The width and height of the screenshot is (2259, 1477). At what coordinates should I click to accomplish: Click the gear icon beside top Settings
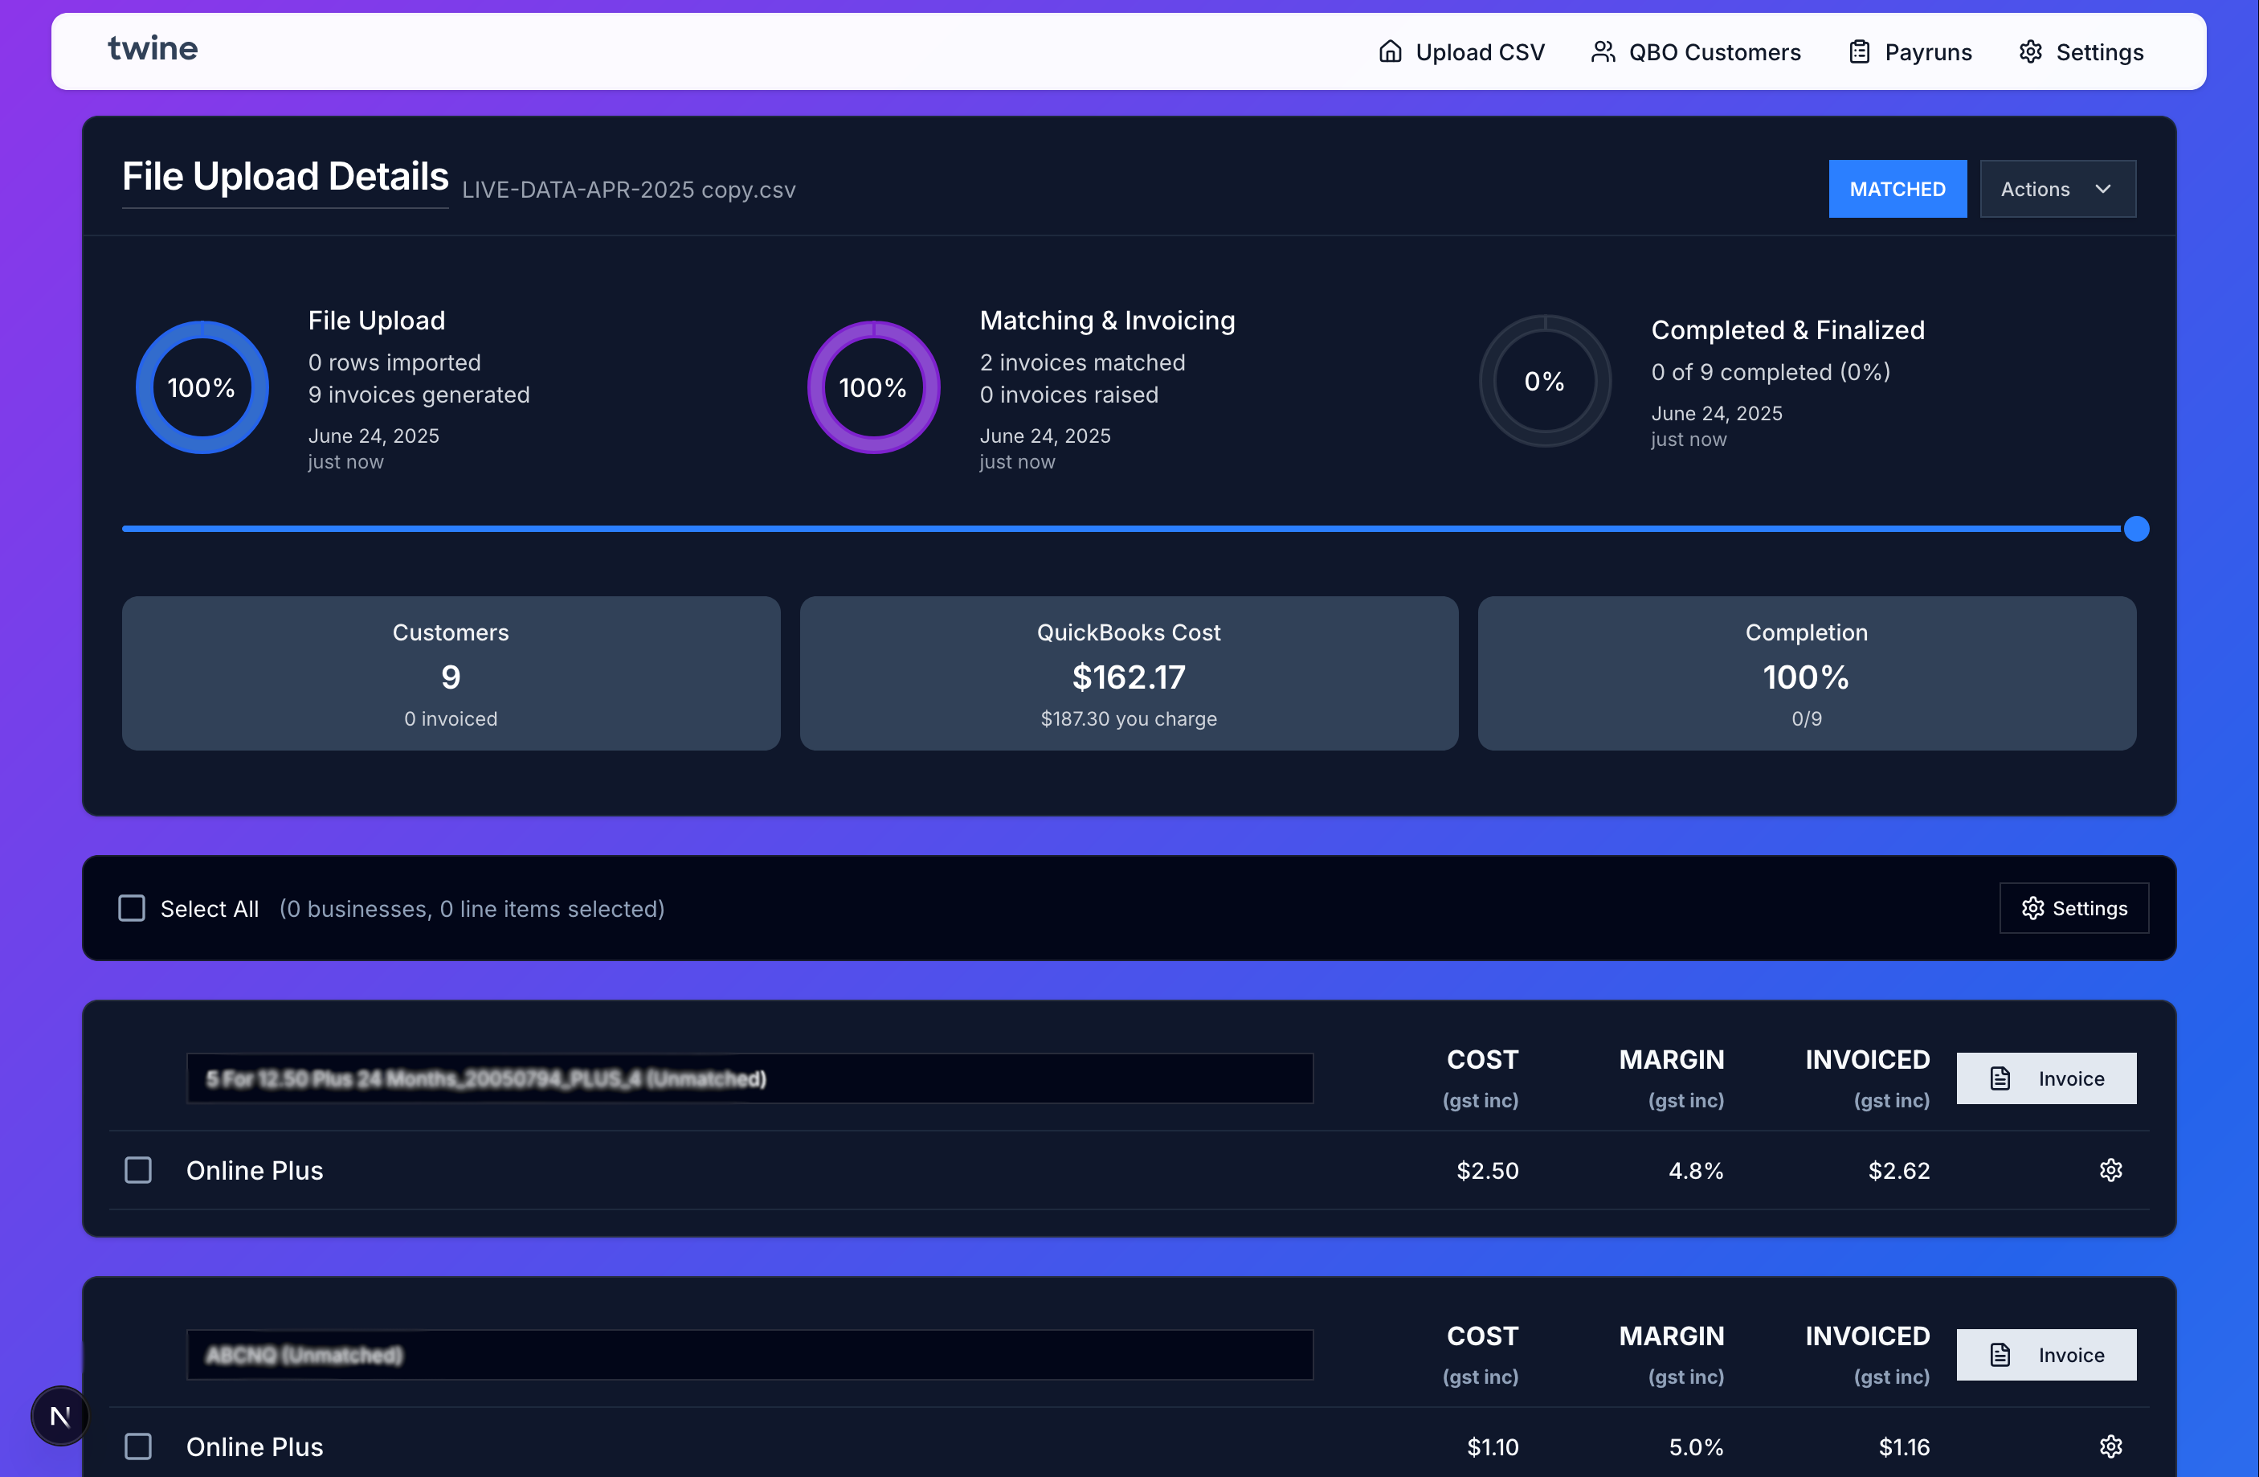(2030, 51)
